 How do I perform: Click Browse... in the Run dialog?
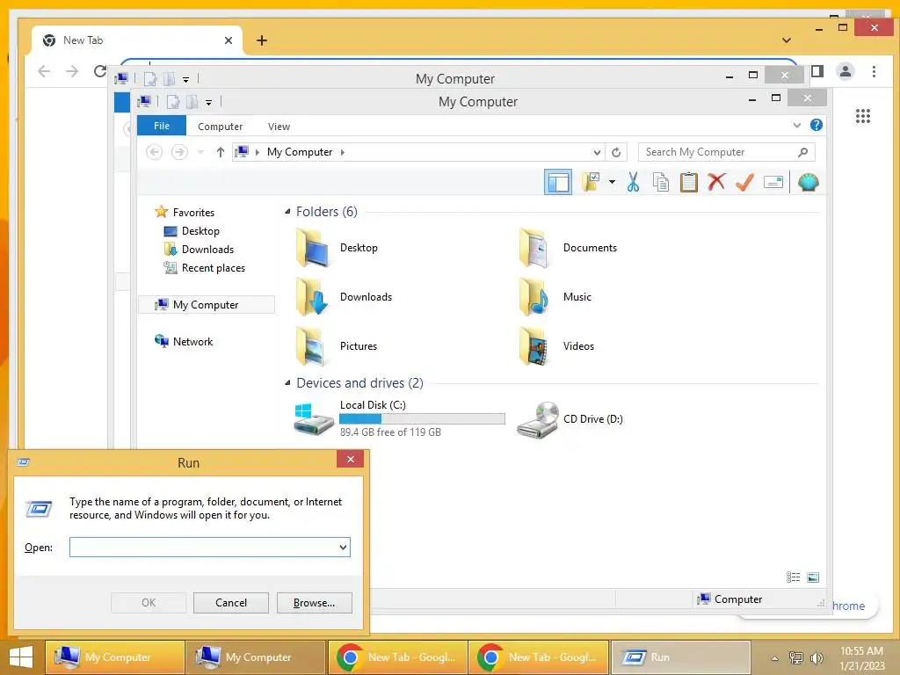point(314,603)
